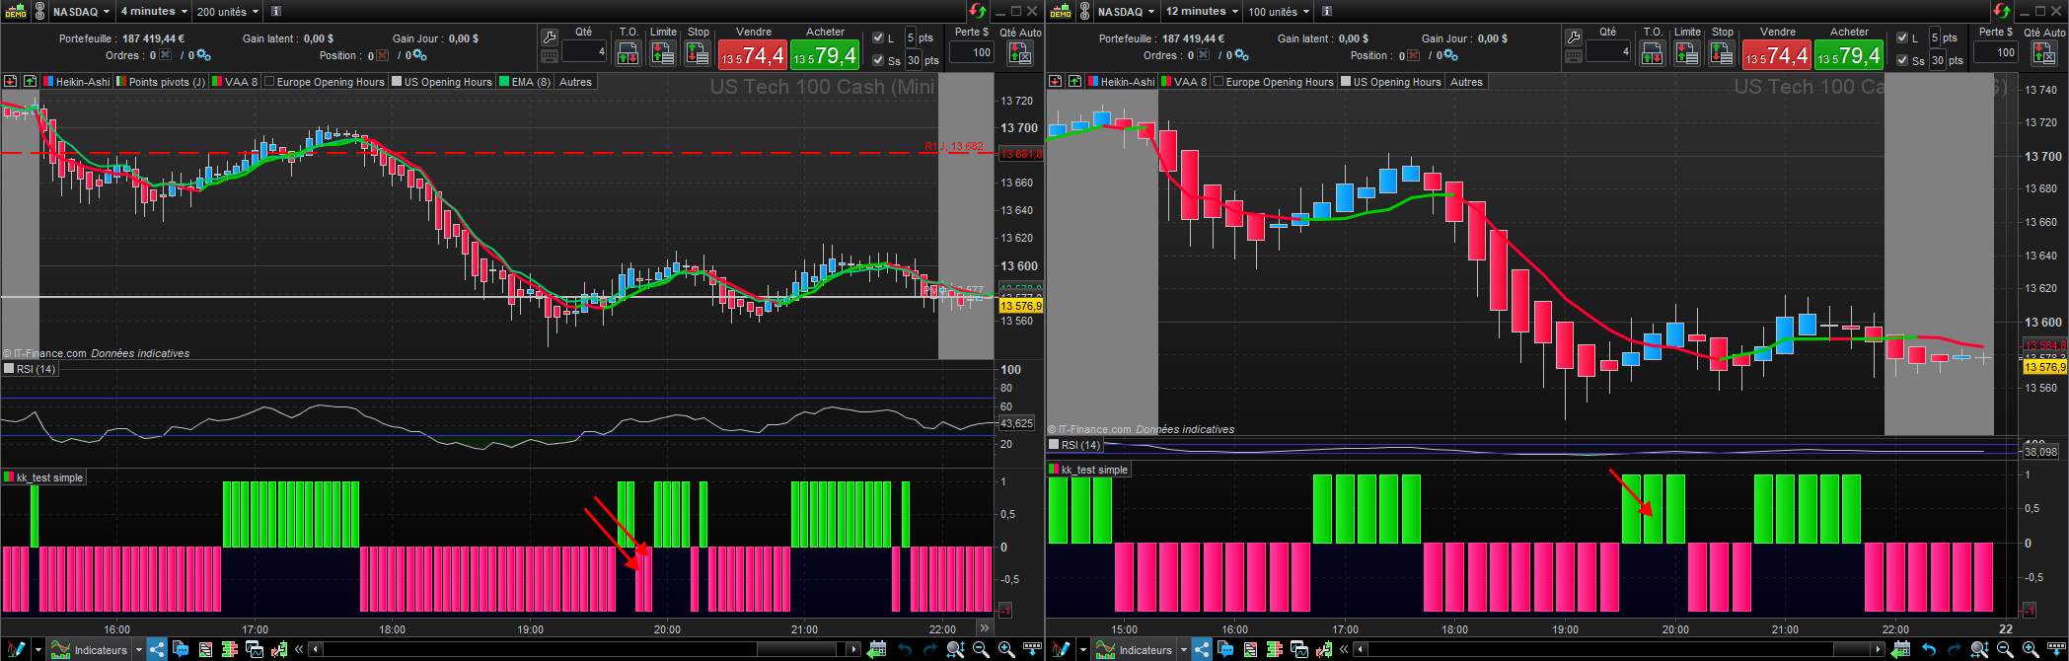Open Autres tab in 4 minutes chart
Image resolution: width=2069 pixels, height=661 pixels.
coord(575,82)
